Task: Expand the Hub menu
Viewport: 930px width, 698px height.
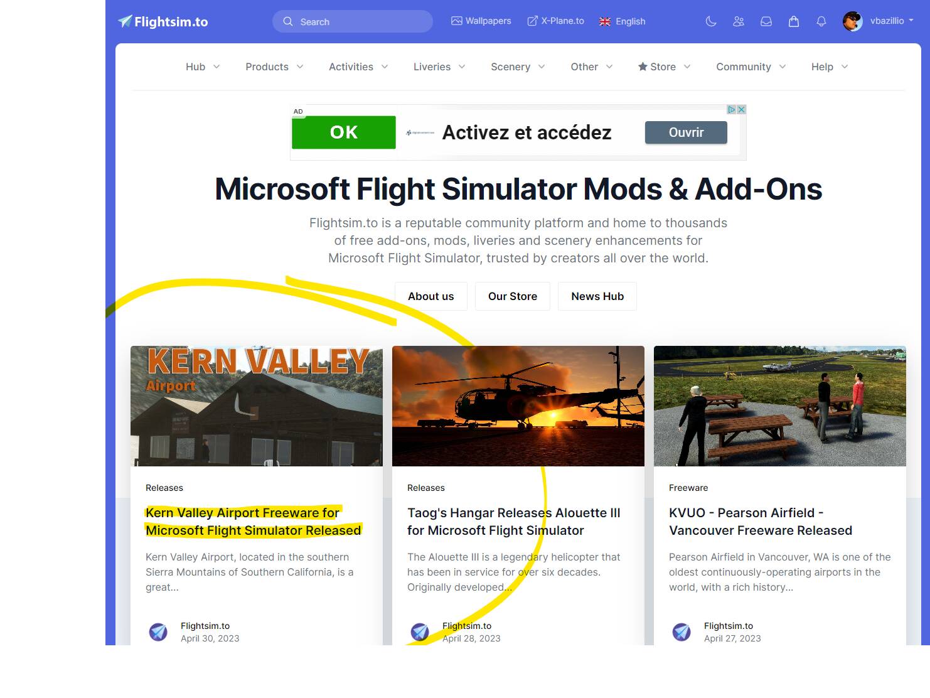Action: point(203,67)
